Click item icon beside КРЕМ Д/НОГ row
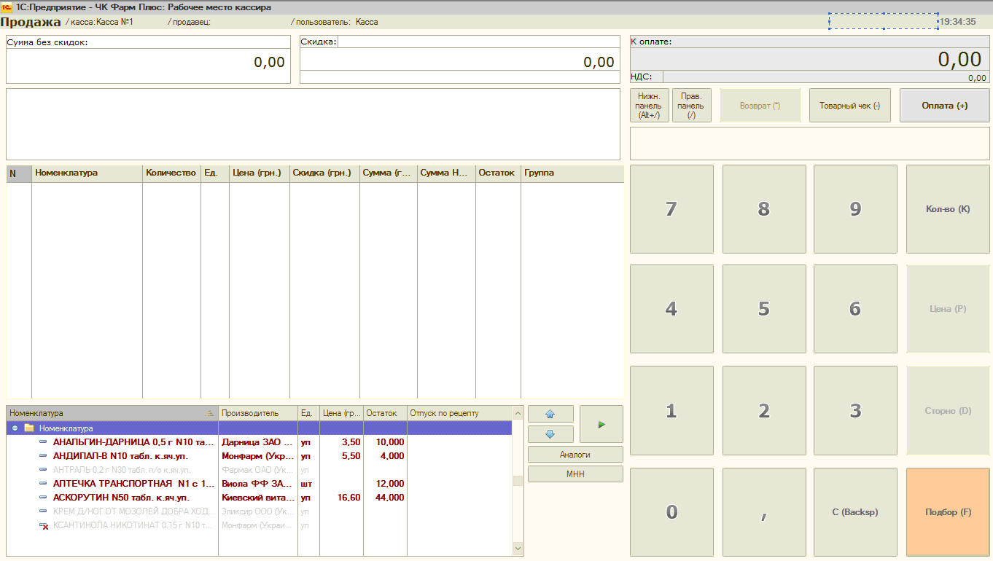 (x=44, y=511)
